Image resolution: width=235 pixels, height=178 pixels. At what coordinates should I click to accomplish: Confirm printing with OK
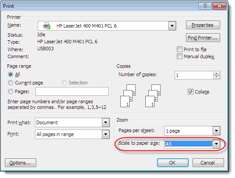point(173,163)
